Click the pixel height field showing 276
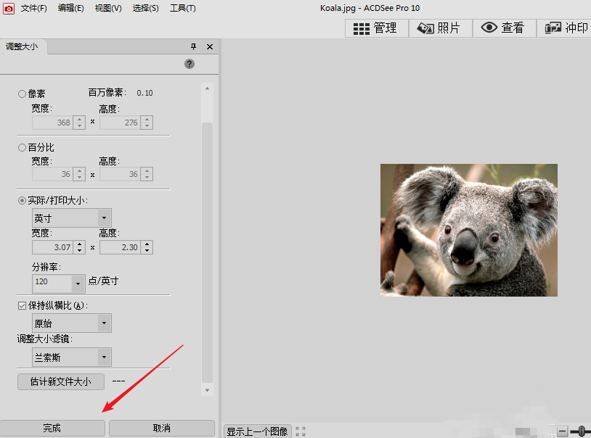Image resolution: width=591 pixels, height=438 pixels. [120, 123]
